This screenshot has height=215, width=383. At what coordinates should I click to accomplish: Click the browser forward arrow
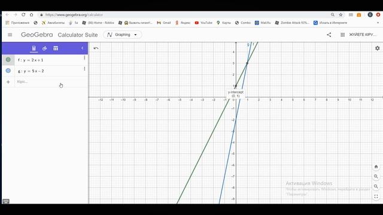coord(15,14)
